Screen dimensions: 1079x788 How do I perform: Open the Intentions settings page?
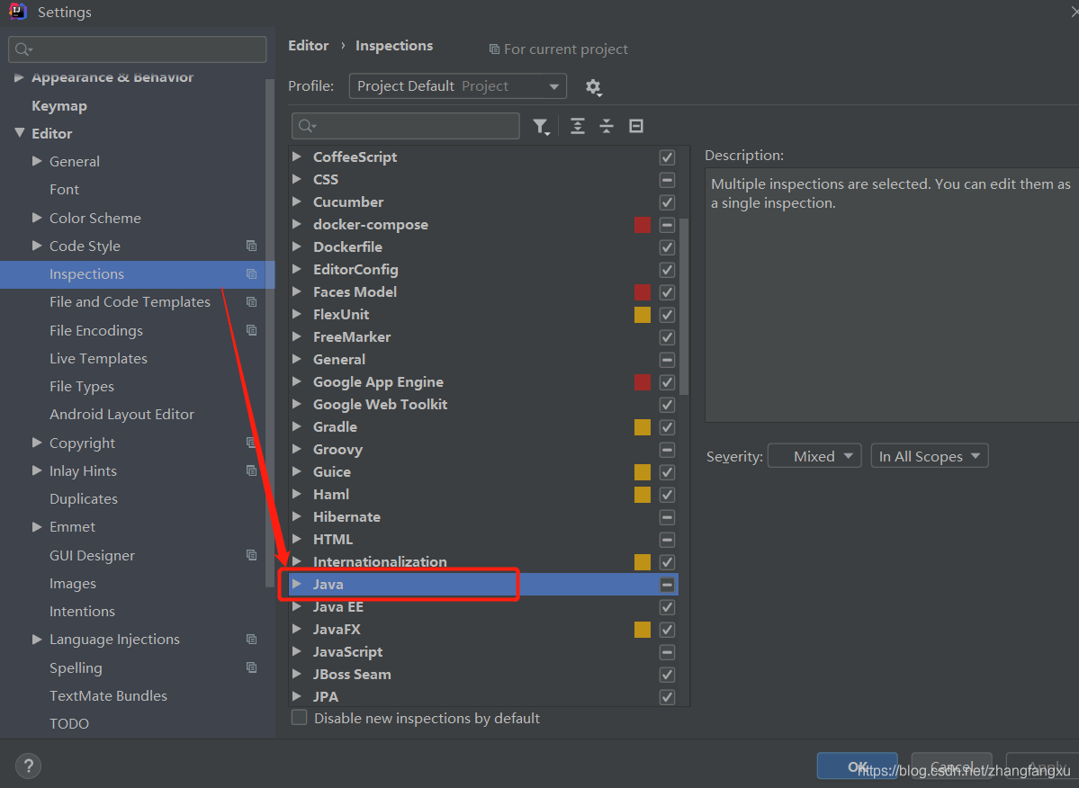click(x=82, y=612)
